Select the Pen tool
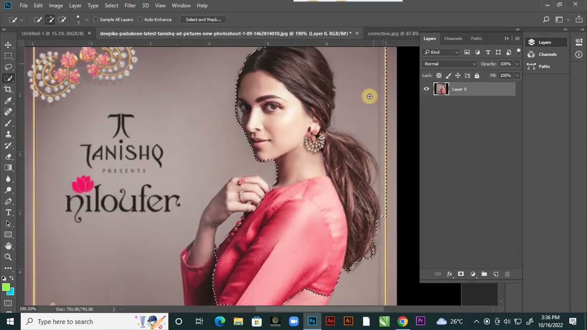The height and width of the screenshot is (330, 587). [x=8, y=201]
